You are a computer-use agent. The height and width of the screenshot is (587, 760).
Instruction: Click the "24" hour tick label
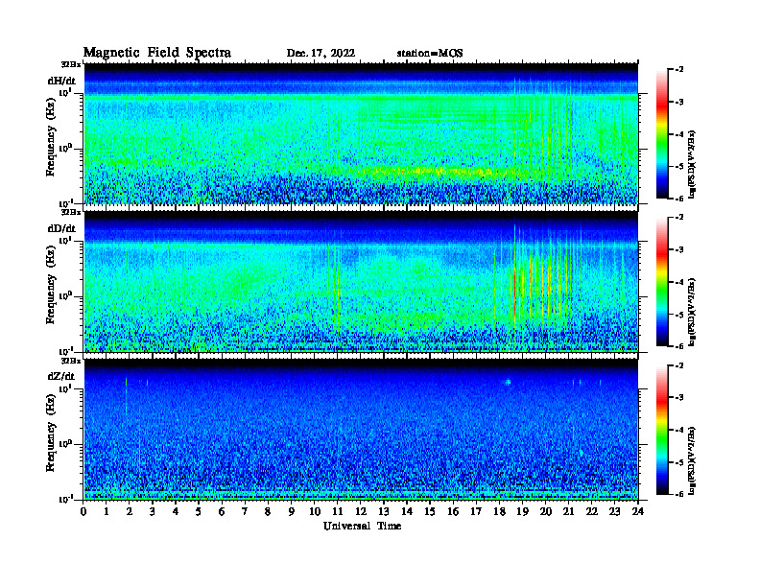(x=638, y=512)
